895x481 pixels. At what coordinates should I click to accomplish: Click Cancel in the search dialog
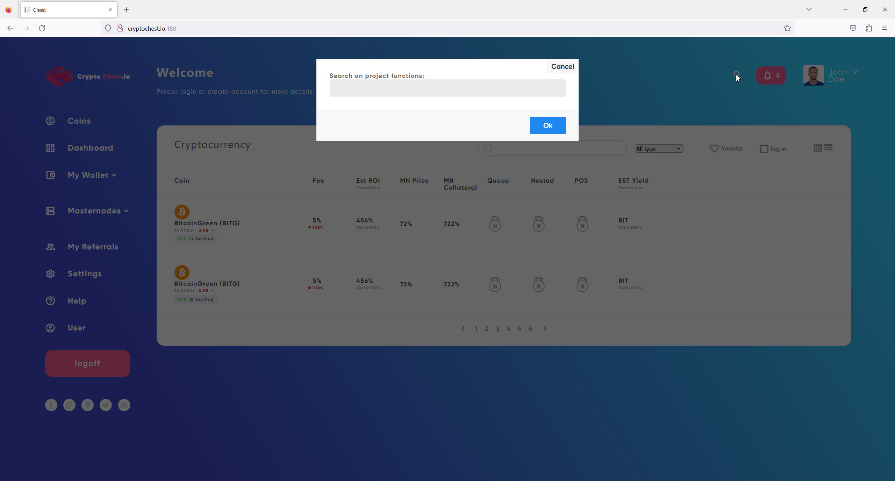[562, 66]
